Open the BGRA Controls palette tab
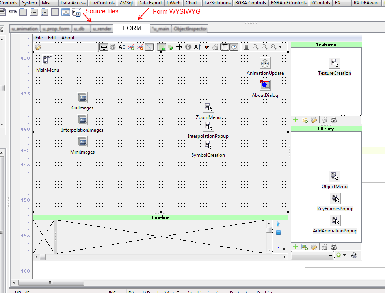Screen dimensions: 385x293 click(251, 3)
